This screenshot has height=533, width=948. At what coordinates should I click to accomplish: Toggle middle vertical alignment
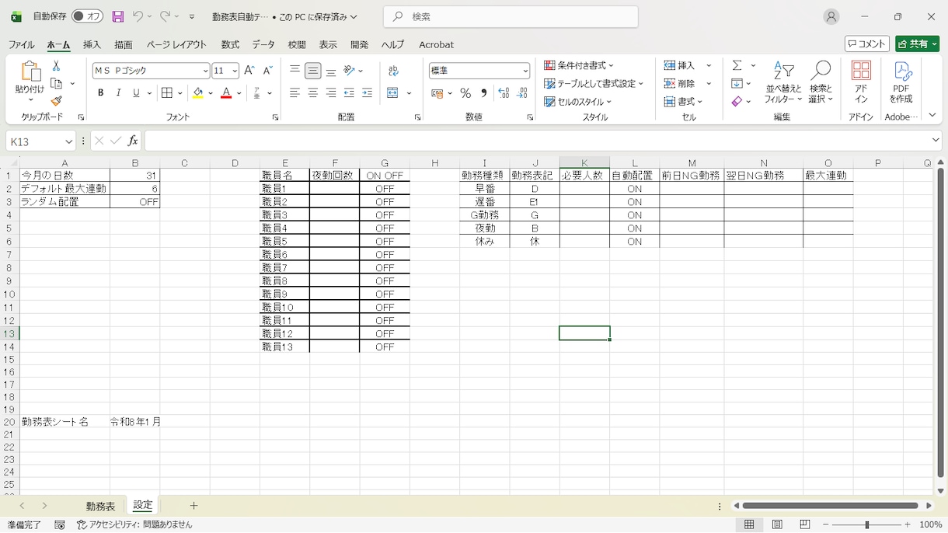coord(312,71)
